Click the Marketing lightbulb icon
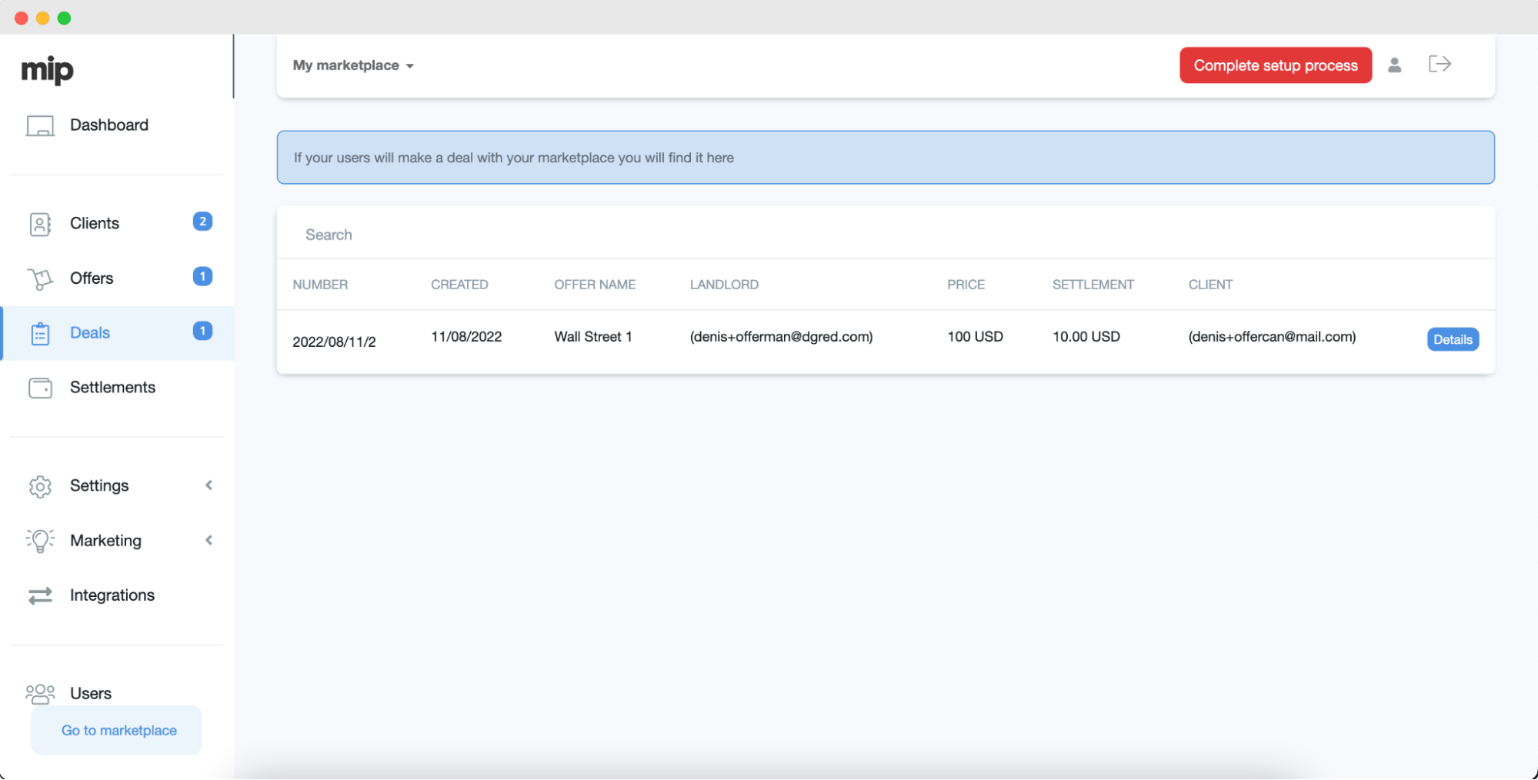This screenshot has height=780, width=1538. point(40,541)
